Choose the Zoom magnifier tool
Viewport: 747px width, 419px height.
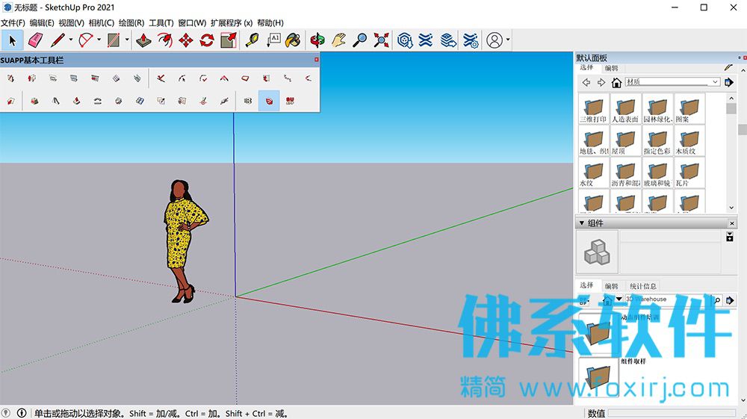[360, 40]
